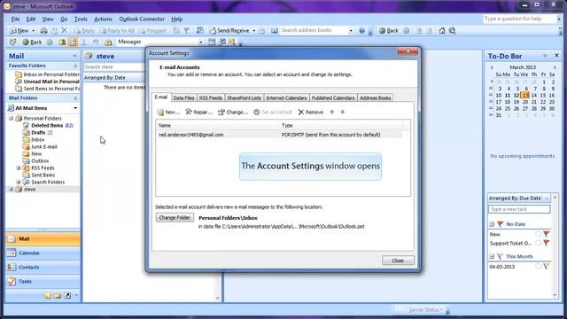Screen dimensions: 567x319
Task: Open the Tools menu
Action: 81,19
